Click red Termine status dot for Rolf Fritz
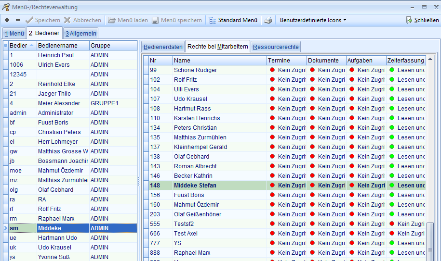 (x=272, y=80)
